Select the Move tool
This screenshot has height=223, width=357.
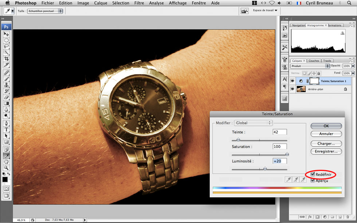7,34
